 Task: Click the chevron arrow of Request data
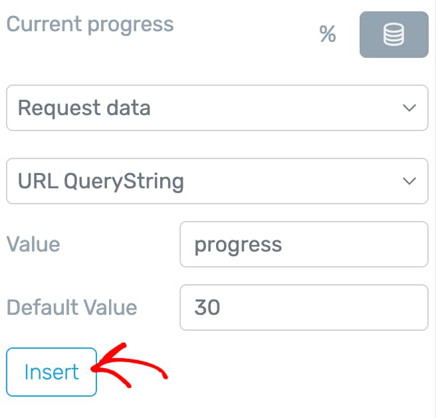tap(409, 108)
